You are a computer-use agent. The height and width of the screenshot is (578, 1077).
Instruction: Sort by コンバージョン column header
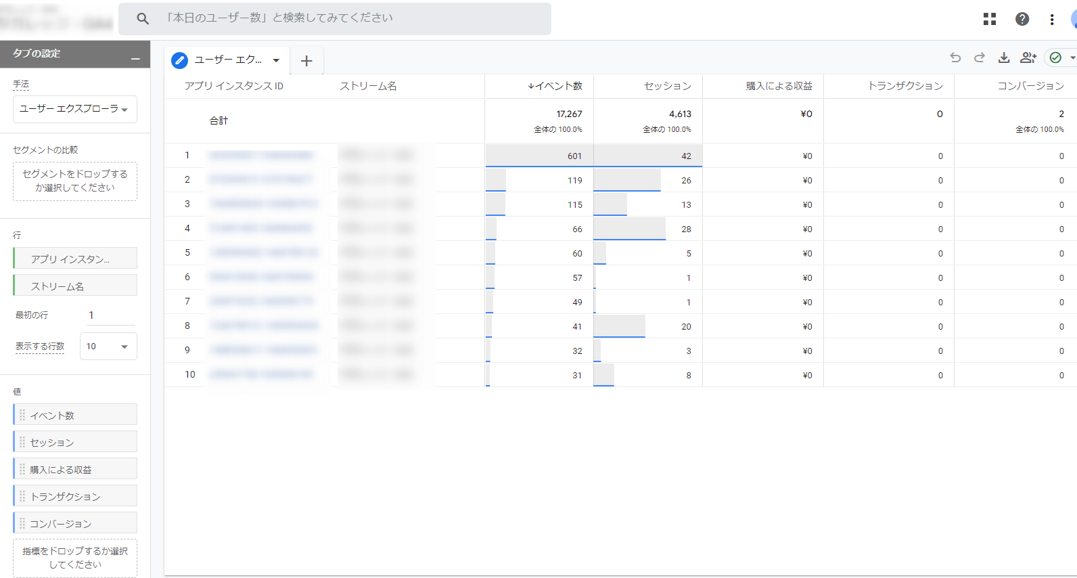[1030, 86]
